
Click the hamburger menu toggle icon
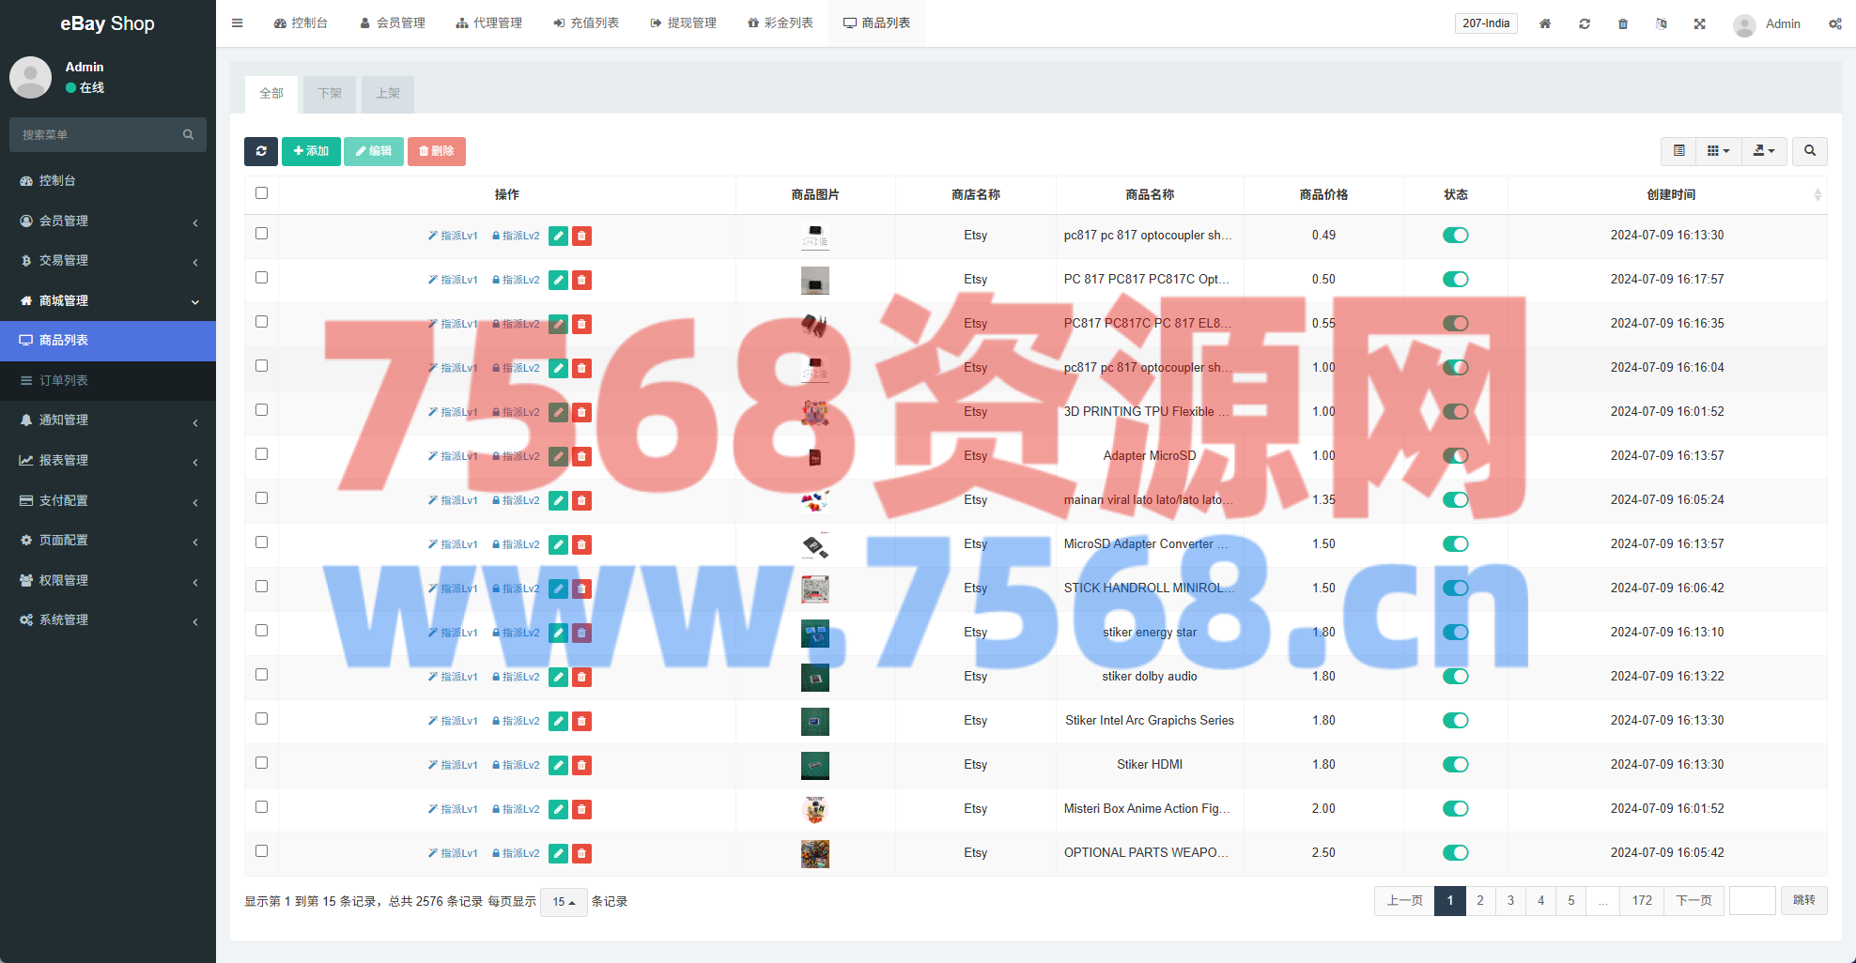click(x=238, y=23)
